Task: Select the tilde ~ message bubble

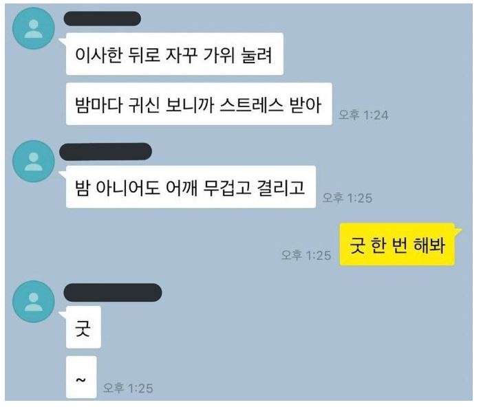Action: (81, 377)
